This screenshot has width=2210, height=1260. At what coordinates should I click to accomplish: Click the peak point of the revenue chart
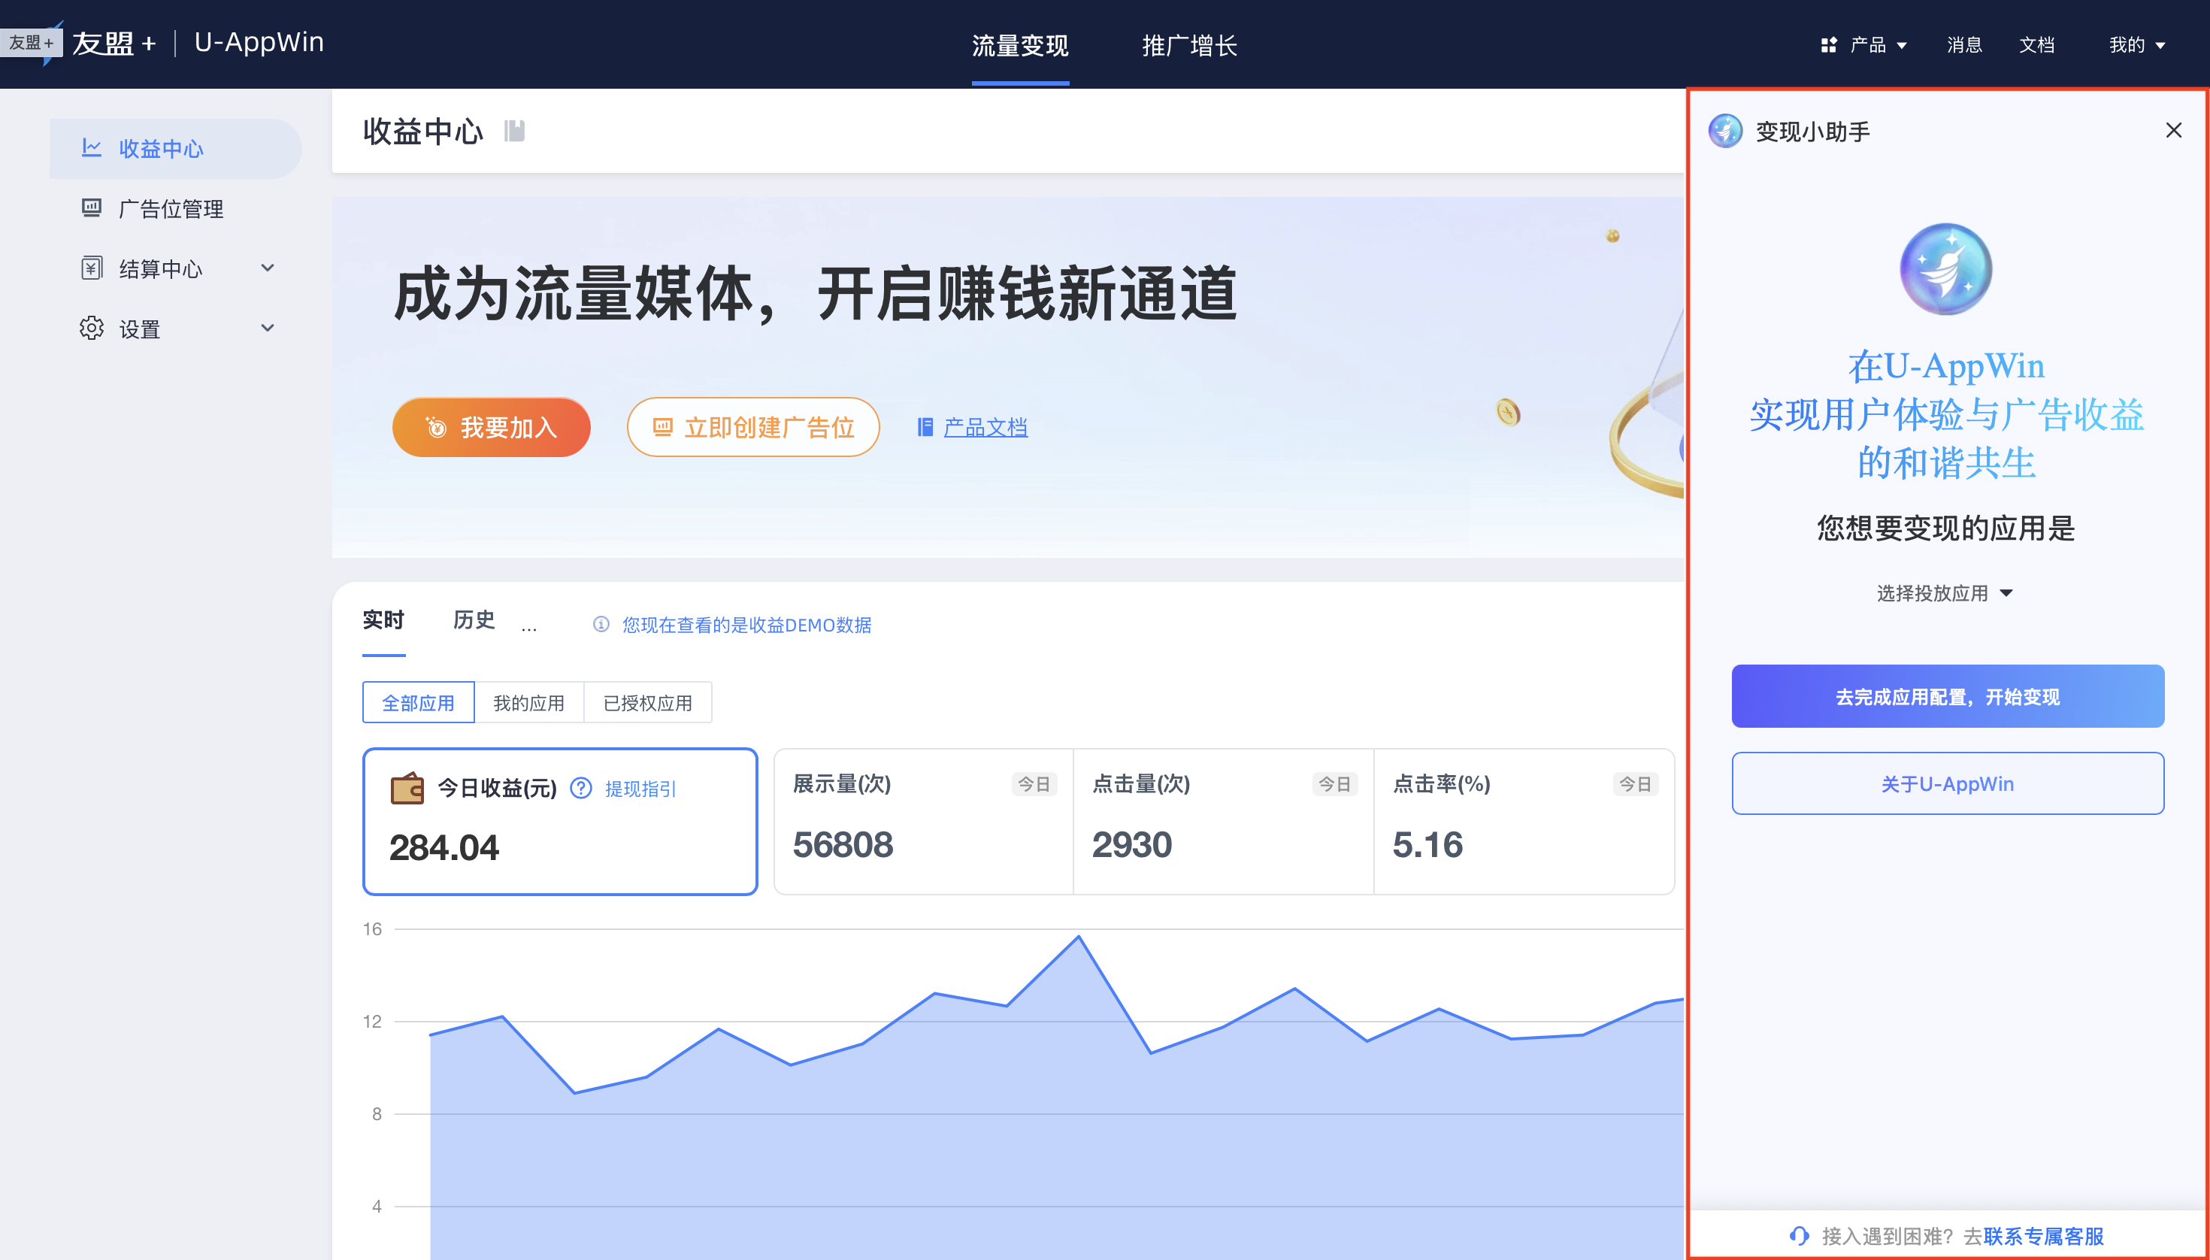click(1078, 936)
